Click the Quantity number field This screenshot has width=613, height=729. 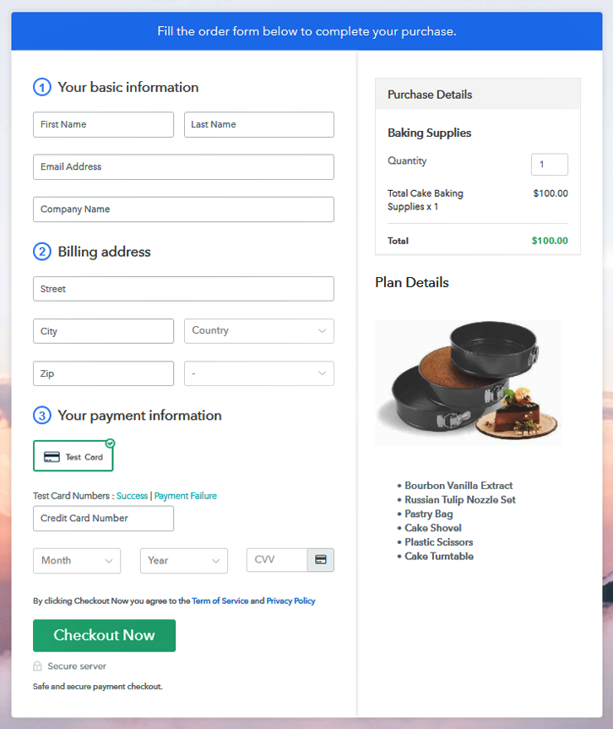click(x=550, y=165)
